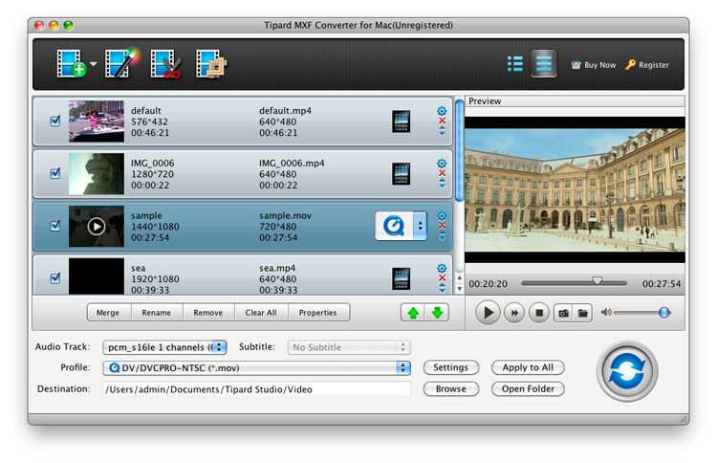Click the Remove button

208,313
